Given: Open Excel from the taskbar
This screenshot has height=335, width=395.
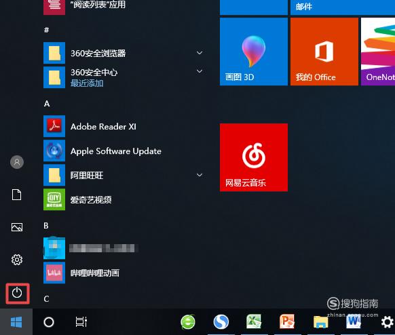Looking at the screenshot, I should coord(254,321).
